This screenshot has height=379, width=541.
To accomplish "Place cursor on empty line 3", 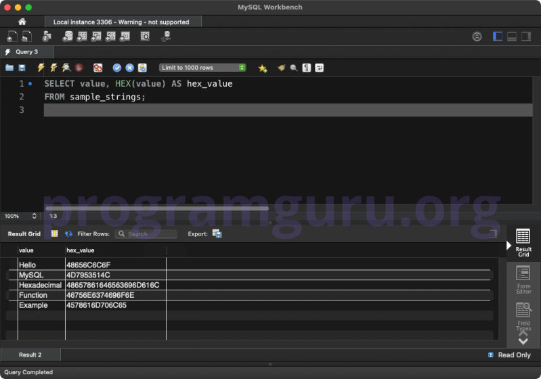I will point(288,110).
